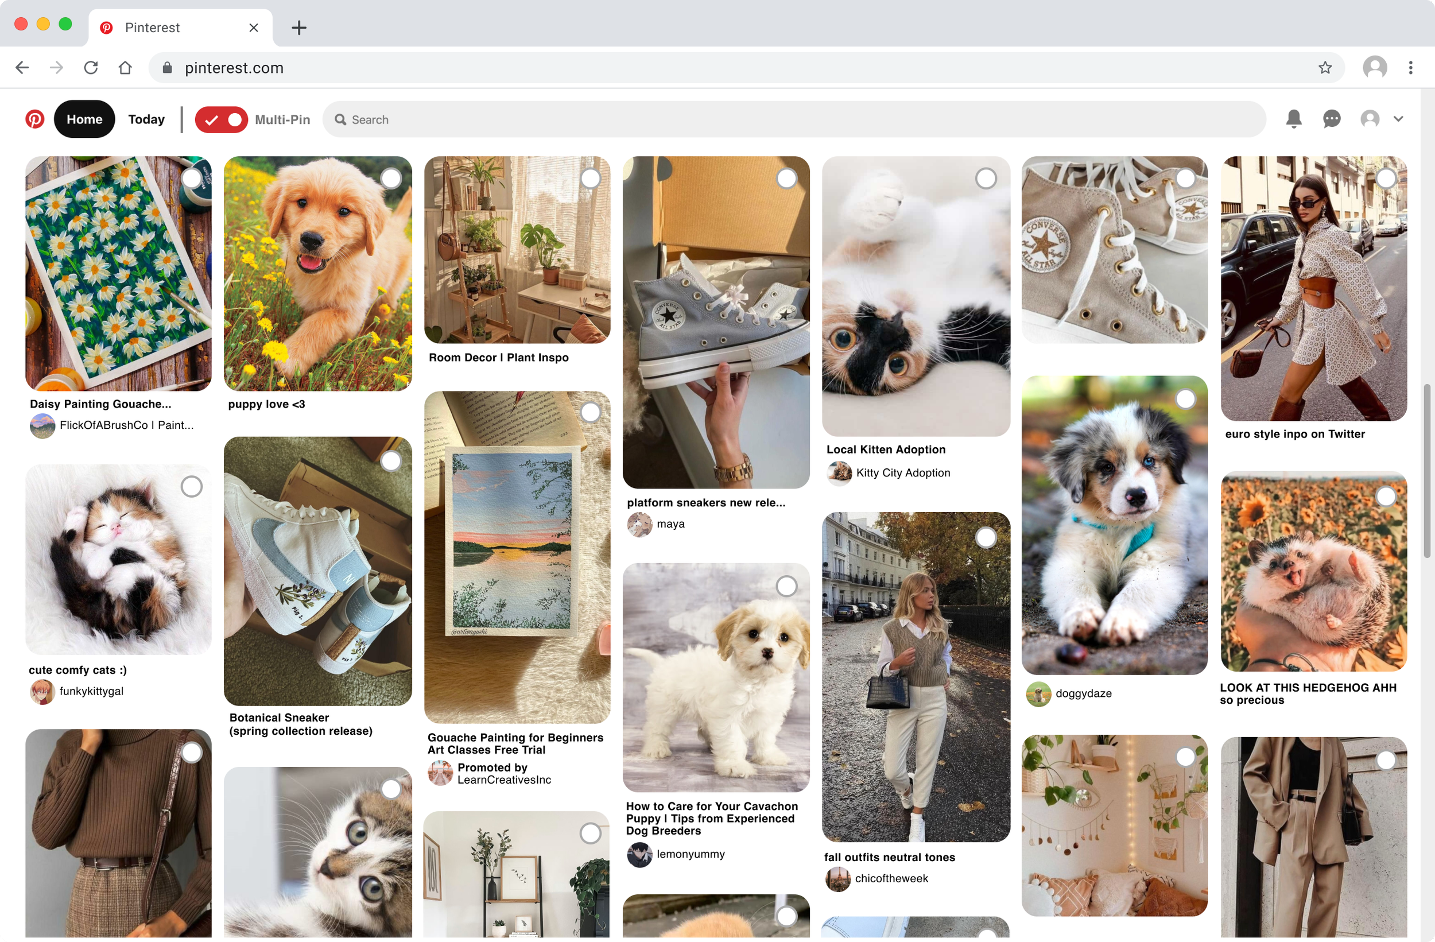Bookmark page with the star icon
The height and width of the screenshot is (942, 1435).
[1325, 68]
